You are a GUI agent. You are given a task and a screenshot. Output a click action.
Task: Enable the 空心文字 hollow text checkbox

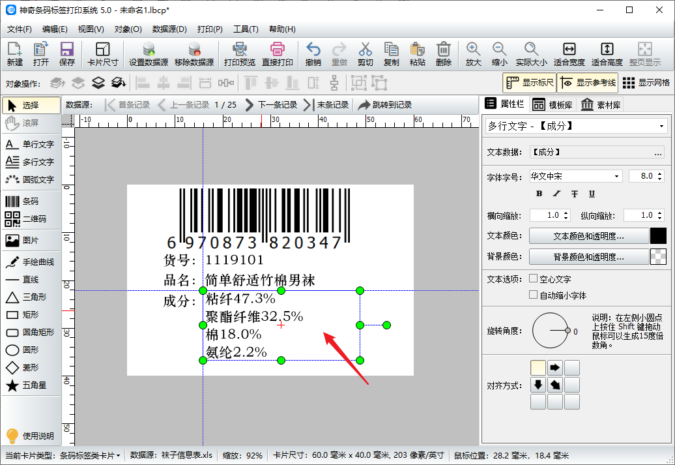click(534, 278)
